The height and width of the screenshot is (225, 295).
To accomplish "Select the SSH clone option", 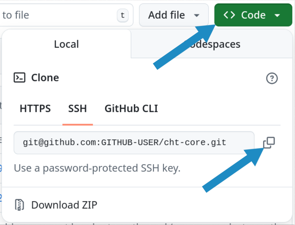I will click(78, 109).
